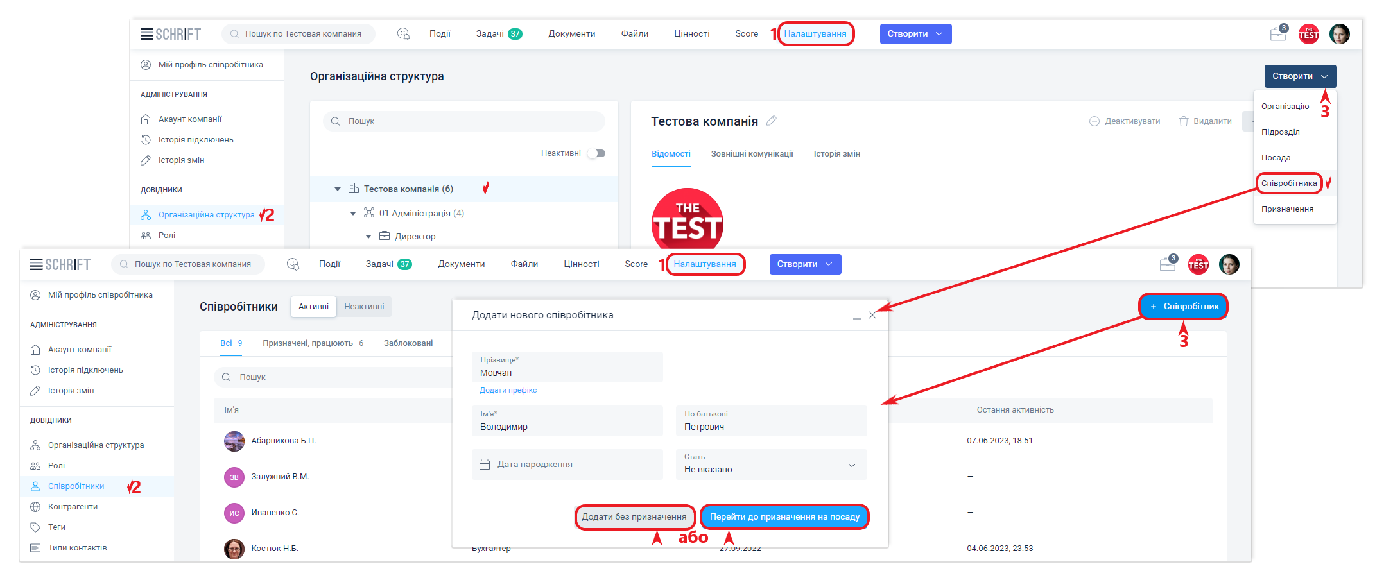Click the blue + Співробітник button

pos(1184,307)
